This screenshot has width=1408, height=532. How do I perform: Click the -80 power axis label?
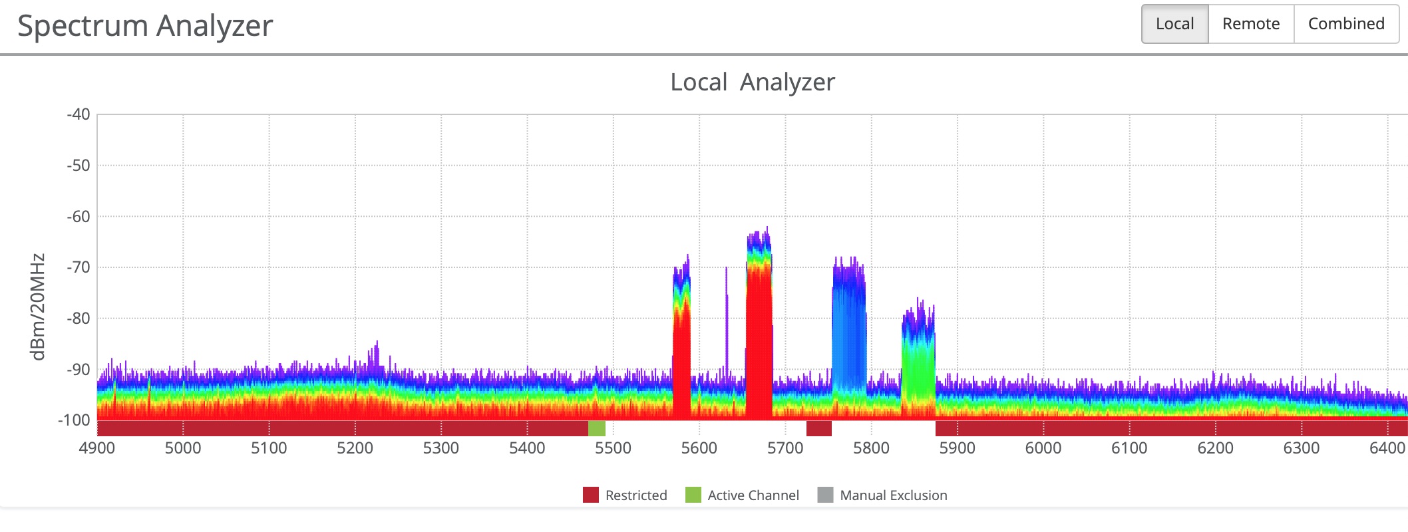(78, 319)
